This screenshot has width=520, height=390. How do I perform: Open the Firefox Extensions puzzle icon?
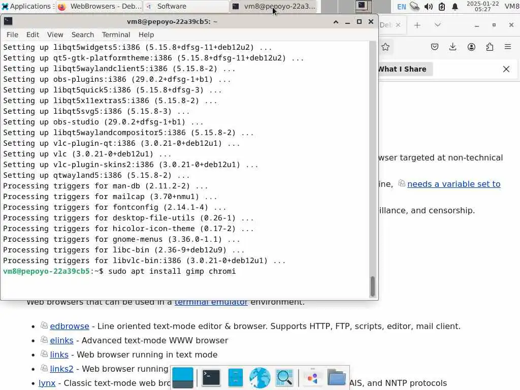coord(490,47)
